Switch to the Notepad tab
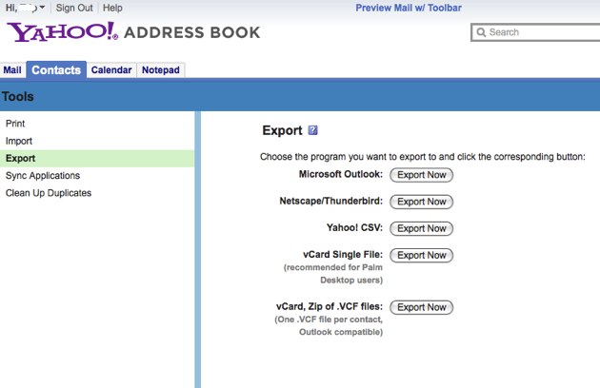 [161, 70]
